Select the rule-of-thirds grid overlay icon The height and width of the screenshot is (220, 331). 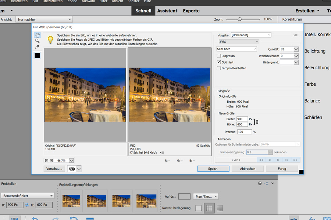click(209, 208)
